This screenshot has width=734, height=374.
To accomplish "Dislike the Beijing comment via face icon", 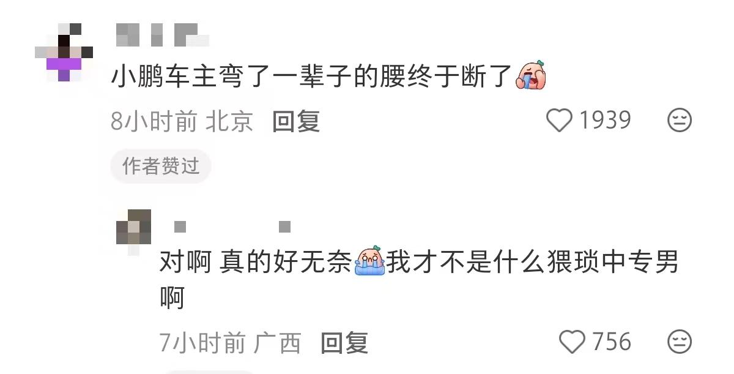I will click(x=679, y=121).
